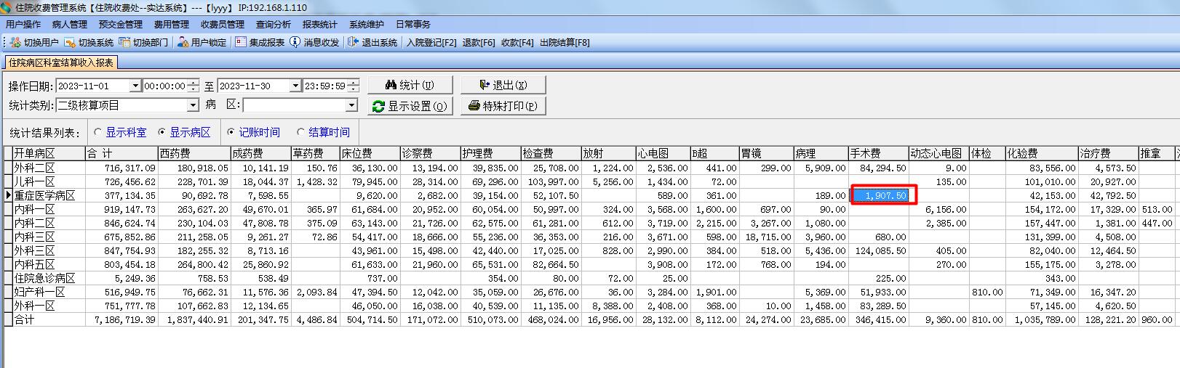The image size is (1180, 368).
Task: Select the 显示科室 radio button
Action: click(98, 132)
